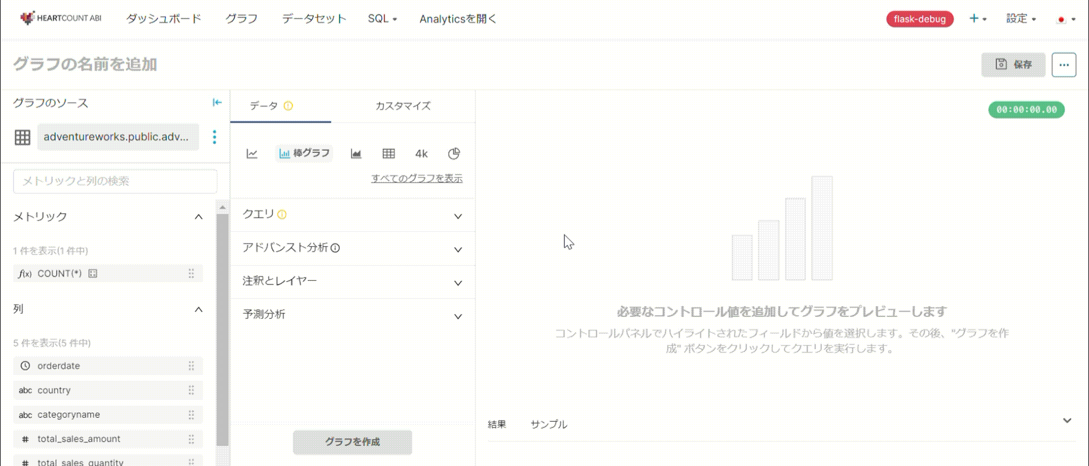The height and width of the screenshot is (466, 1089).
Task: Click the query timer 00:00:00.00 badge
Action: point(1027,110)
